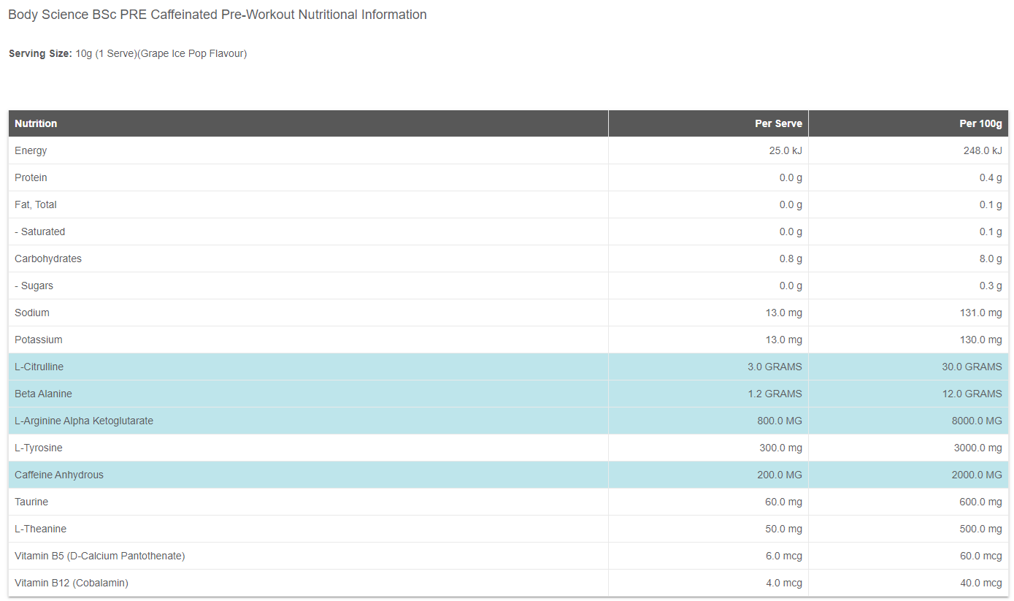The width and height of the screenshot is (1014, 601).
Task: Select the 'L-Theanine' row label
Action: [x=40, y=529]
